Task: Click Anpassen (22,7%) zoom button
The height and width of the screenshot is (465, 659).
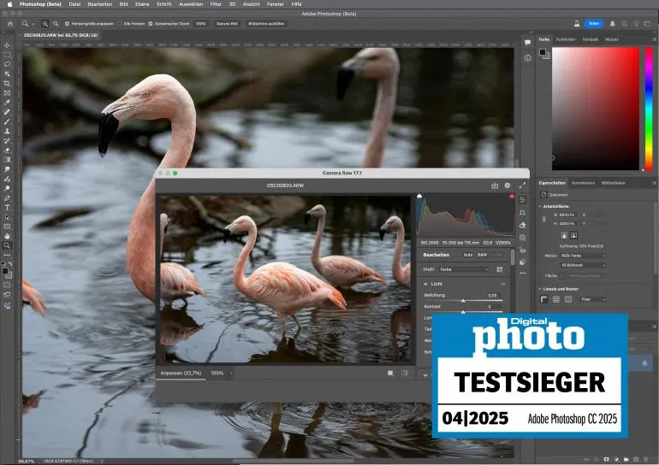Action: click(x=181, y=373)
